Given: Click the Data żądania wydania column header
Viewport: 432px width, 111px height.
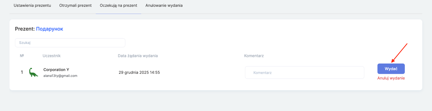Looking at the screenshot, I should click(138, 56).
